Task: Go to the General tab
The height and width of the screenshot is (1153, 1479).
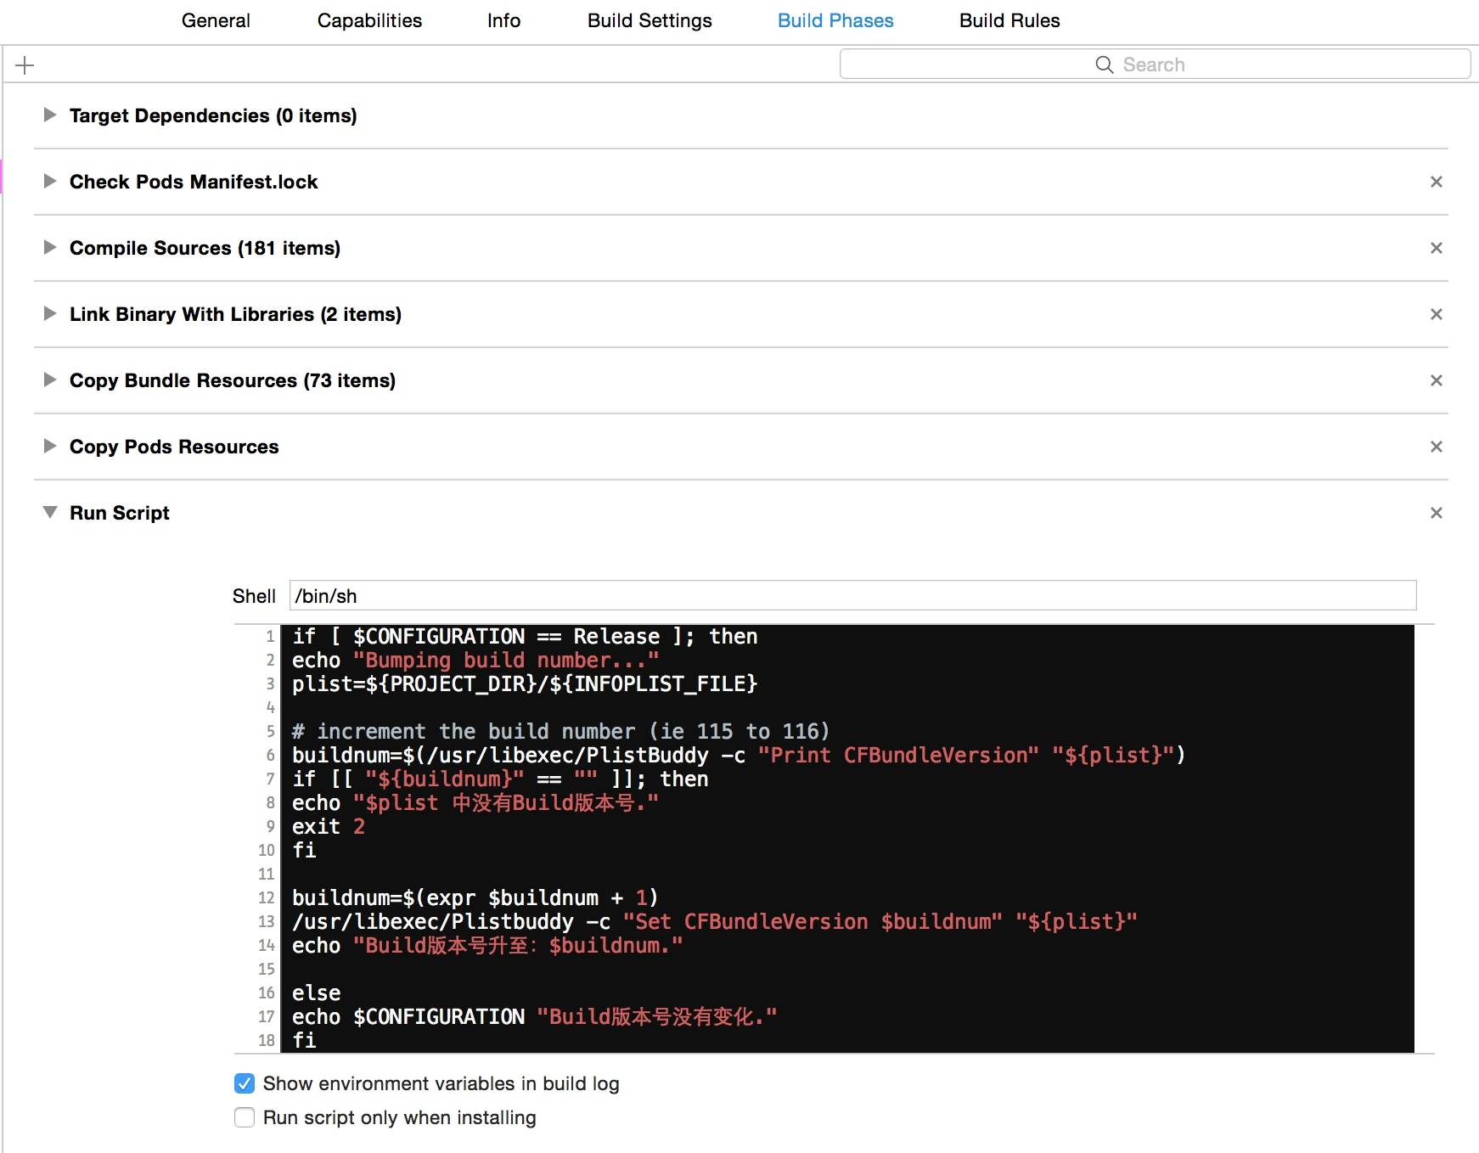Action: 216,20
